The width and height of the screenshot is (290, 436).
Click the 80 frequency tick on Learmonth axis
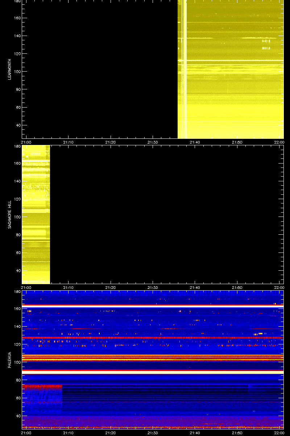coord(18,89)
